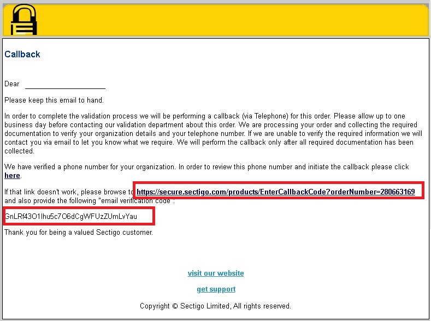Click the email verification code GnLRf43O1Ihu5c7O6dCgWFUzZUmLvYau

pyautogui.click(x=71, y=216)
